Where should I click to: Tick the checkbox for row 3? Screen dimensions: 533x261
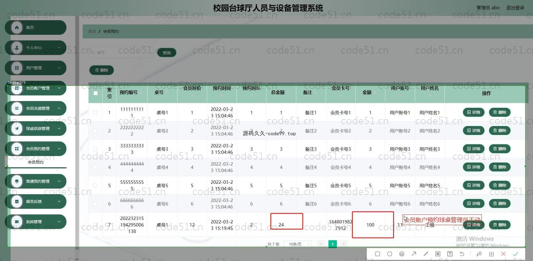[95, 149]
